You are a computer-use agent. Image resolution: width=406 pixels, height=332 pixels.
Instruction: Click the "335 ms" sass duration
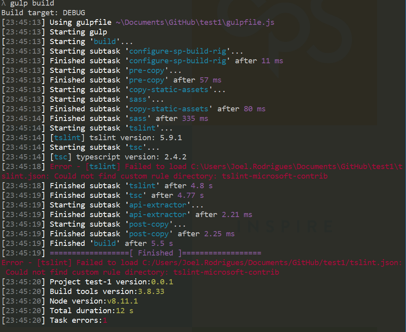click(195, 119)
